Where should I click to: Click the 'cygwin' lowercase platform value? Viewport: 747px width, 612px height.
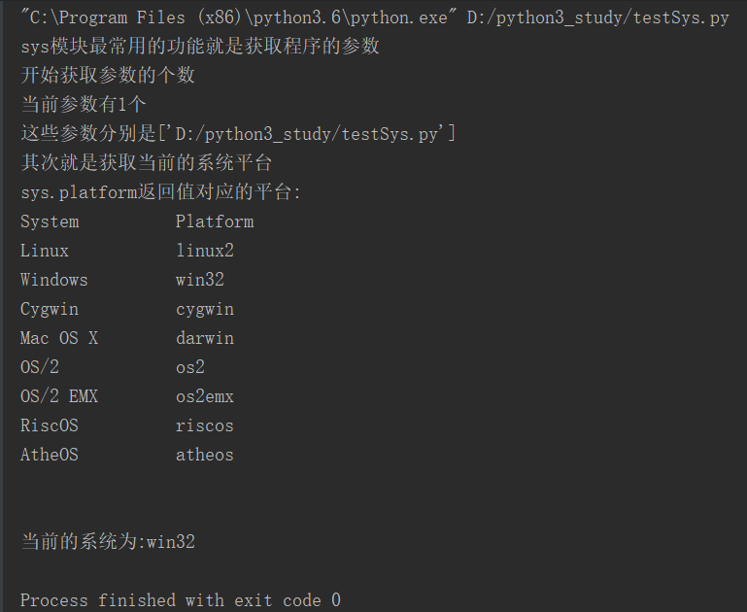click(x=205, y=309)
